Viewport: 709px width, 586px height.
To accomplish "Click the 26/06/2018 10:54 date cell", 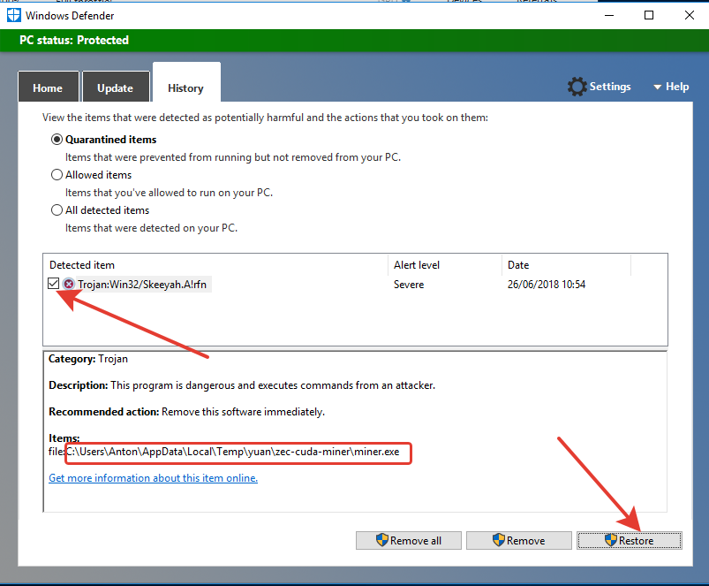I will [x=547, y=285].
